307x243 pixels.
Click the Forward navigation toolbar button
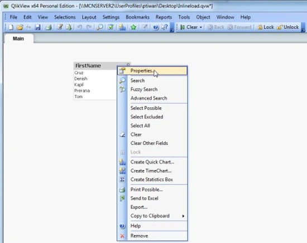click(239, 27)
